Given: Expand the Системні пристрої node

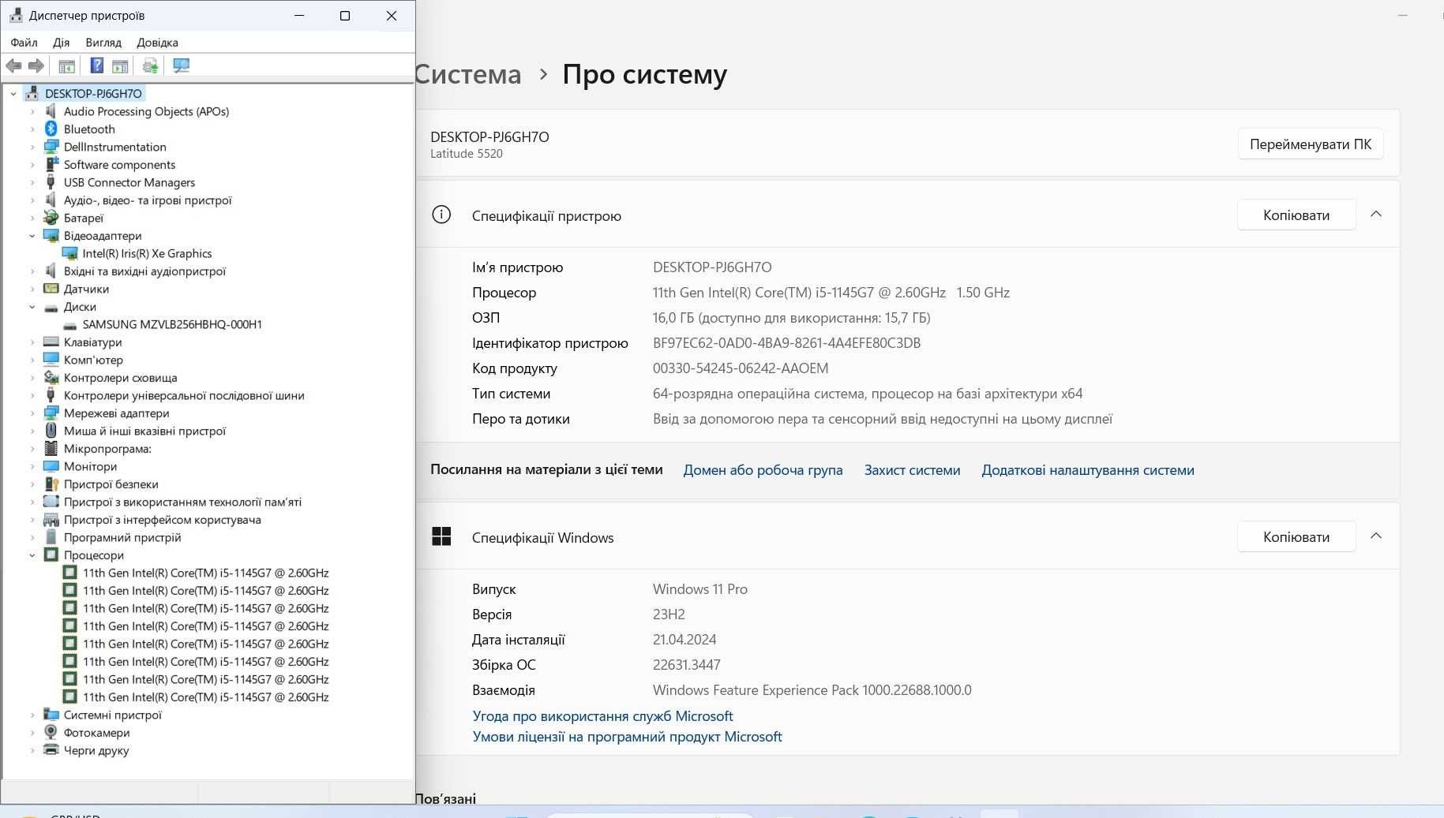Looking at the screenshot, I should click(32, 715).
